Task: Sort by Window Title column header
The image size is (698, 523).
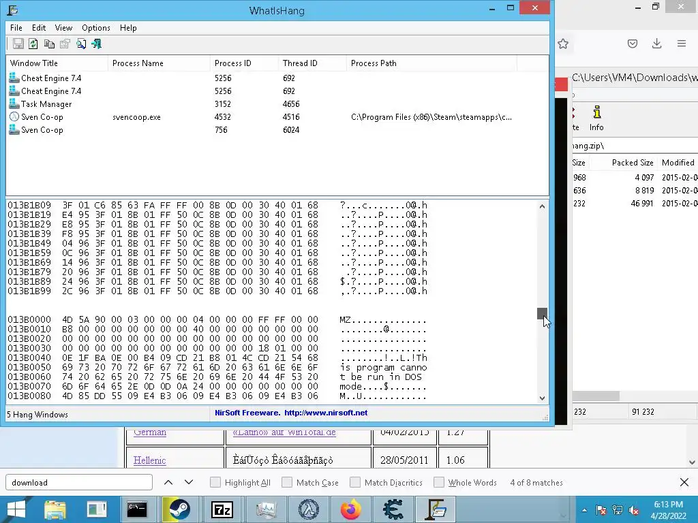Action: 57,63
